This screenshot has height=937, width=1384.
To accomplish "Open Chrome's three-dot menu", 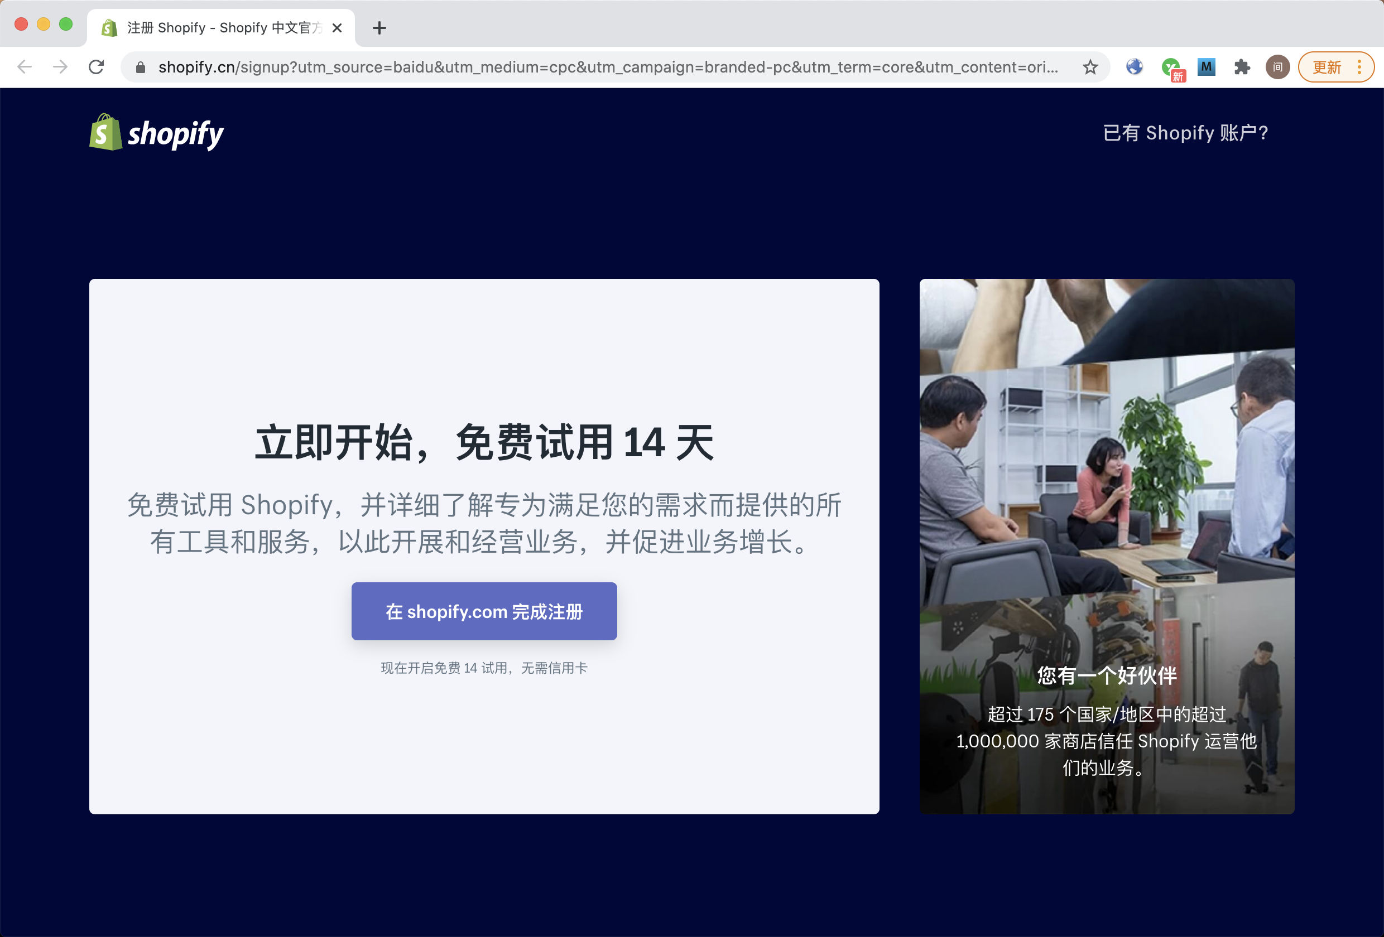I will pyautogui.click(x=1359, y=67).
